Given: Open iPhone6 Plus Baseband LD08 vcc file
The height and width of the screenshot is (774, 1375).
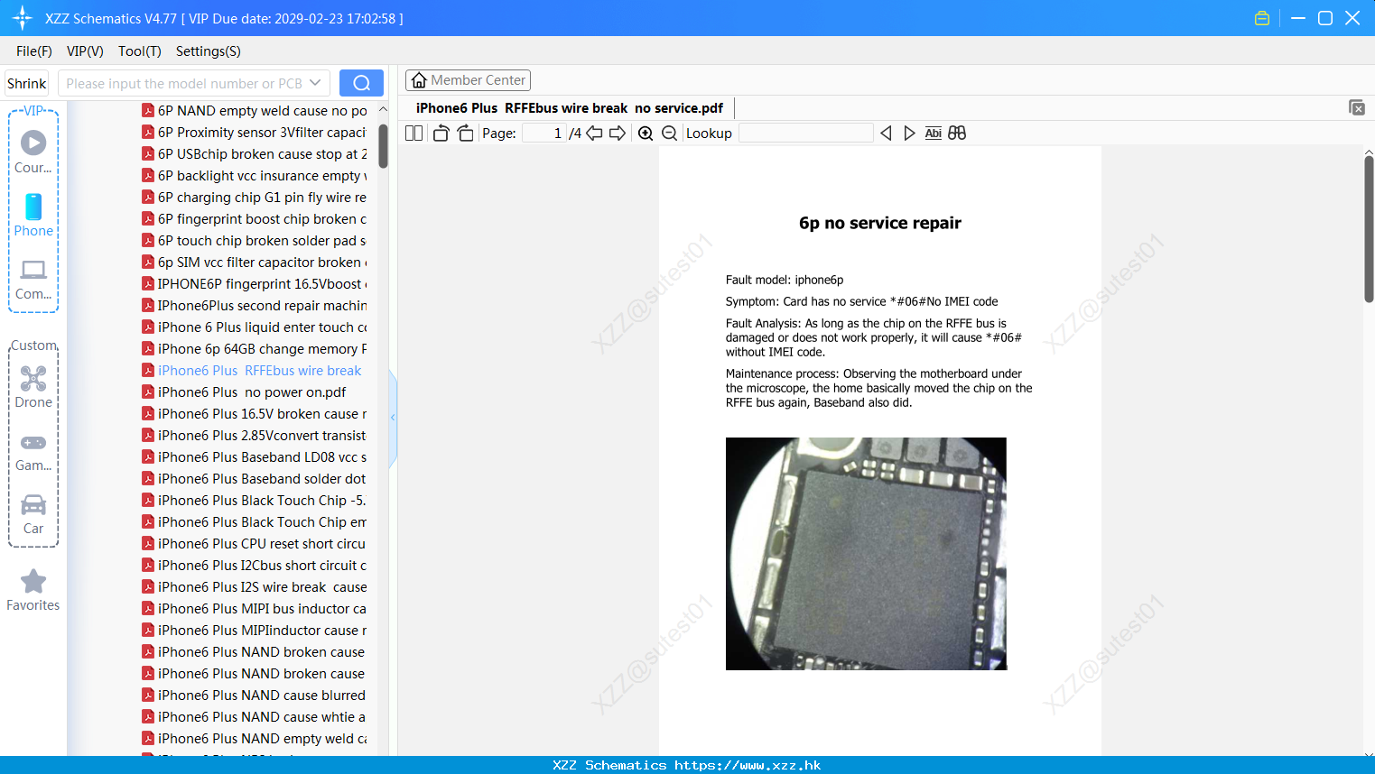Looking at the screenshot, I should click(x=255, y=456).
